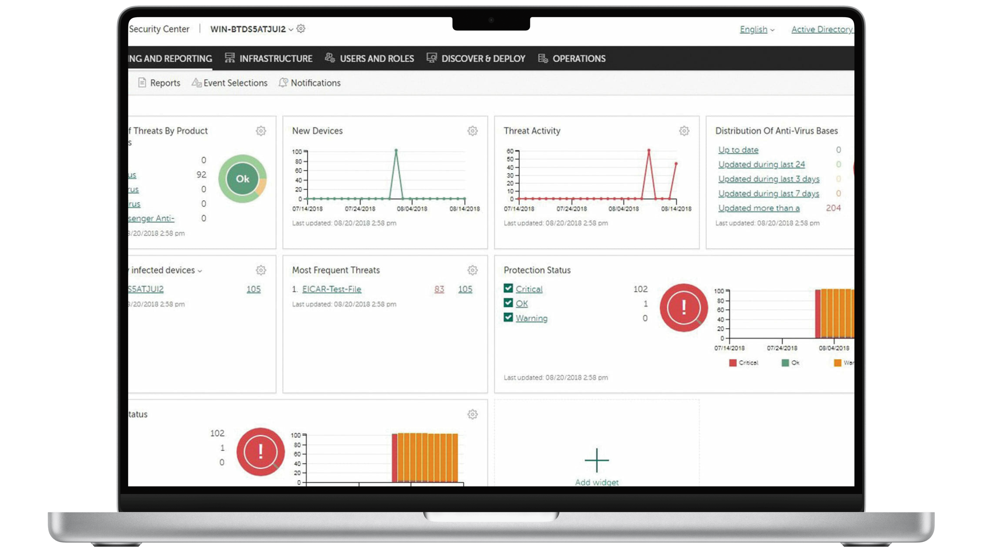Expand the infected devices widget dropdown
This screenshot has width=983, height=553.
pyautogui.click(x=200, y=271)
